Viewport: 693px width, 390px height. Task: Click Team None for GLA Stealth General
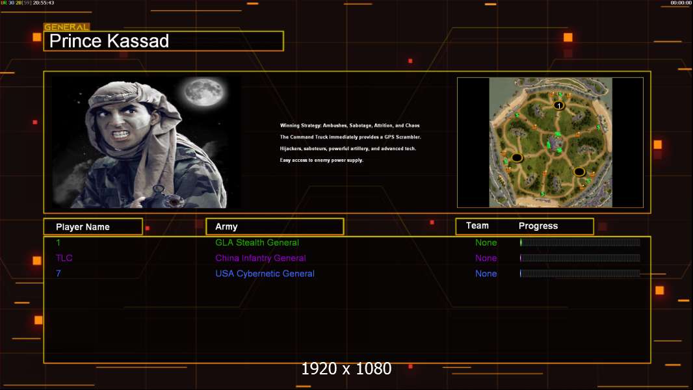click(x=486, y=242)
